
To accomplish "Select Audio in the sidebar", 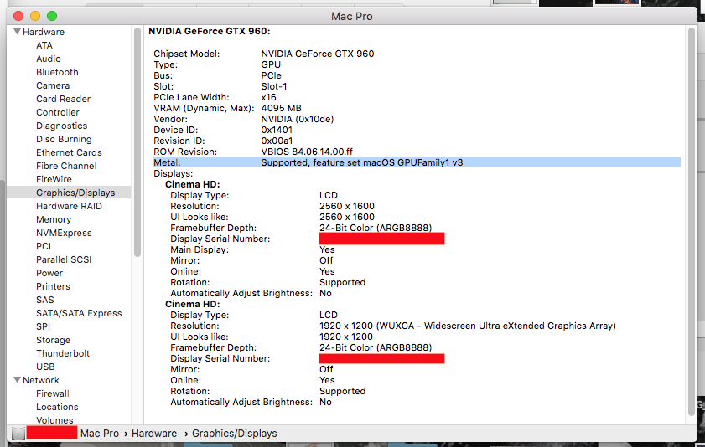I will pyautogui.click(x=48, y=59).
